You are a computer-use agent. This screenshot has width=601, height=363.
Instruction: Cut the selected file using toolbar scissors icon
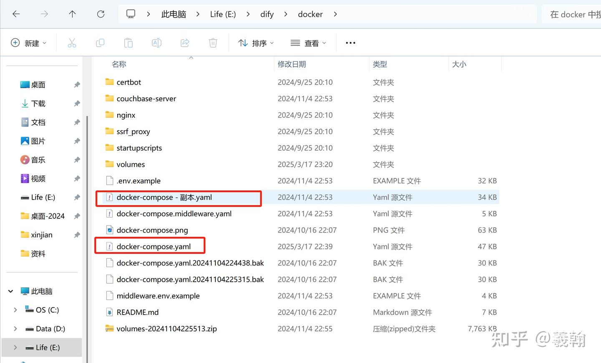pos(72,43)
